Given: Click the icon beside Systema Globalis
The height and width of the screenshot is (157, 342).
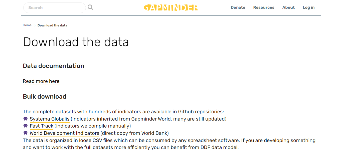Looking at the screenshot, I should (x=26, y=119).
